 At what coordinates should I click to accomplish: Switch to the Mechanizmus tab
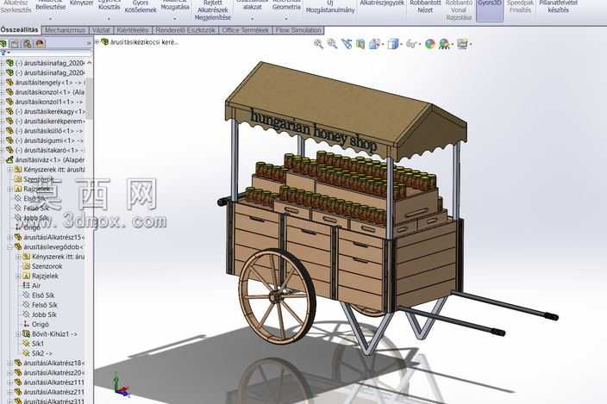[x=65, y=30]
